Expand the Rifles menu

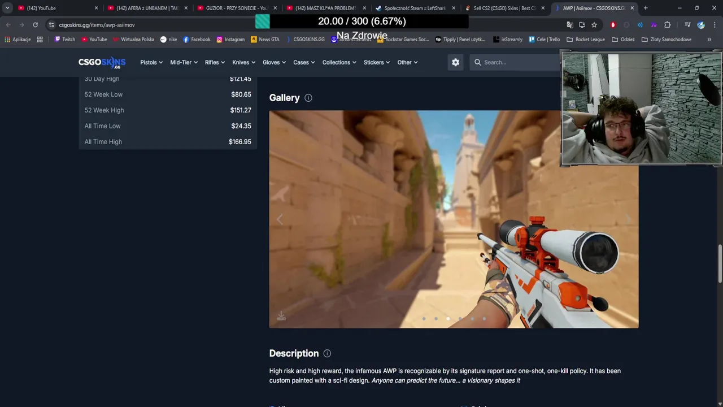click(x=215, y=62)
